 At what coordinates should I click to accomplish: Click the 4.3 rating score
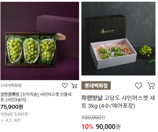click(8, 120)
